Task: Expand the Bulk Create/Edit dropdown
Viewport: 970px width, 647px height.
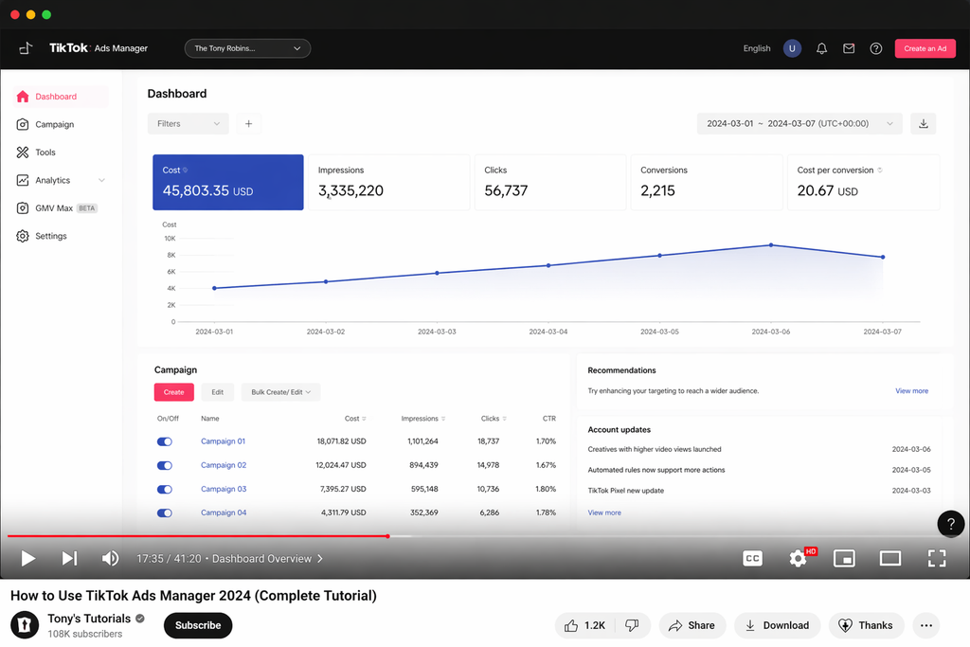Action: tap(280, 392)
